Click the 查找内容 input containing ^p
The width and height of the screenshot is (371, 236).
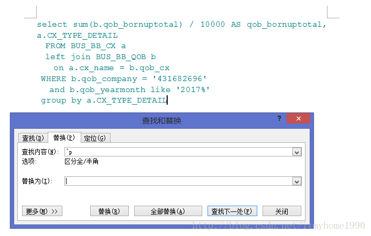179,152
